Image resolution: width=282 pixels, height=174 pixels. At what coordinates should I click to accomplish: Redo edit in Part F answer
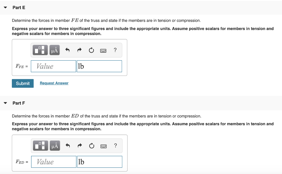pos(80,145)
